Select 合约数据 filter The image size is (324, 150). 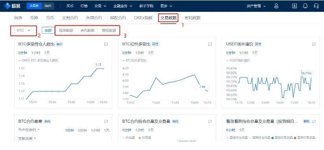tap(88, 30)
